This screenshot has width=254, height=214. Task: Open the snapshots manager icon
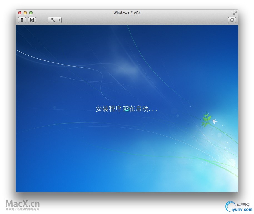pos(32,20)
